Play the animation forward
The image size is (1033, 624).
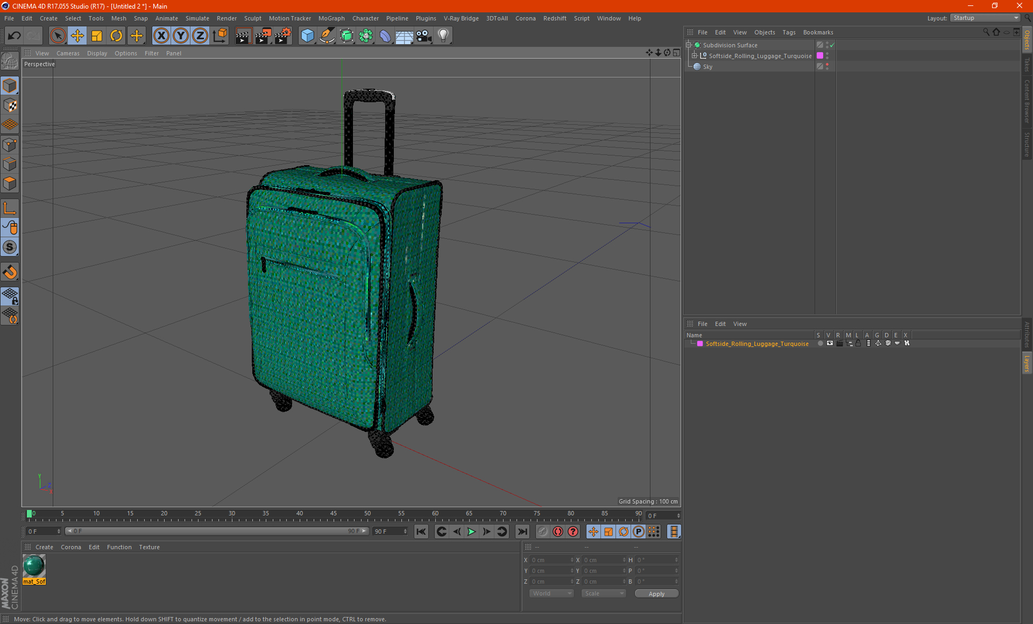click(x=471, y=531)
